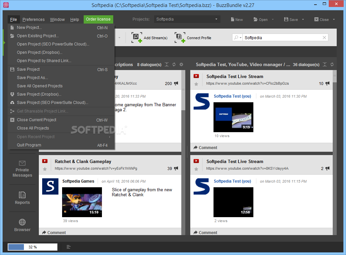This screenshot has height=255, width=346.
Task: Click the status bar log lines icon
Action: [69, 247]
